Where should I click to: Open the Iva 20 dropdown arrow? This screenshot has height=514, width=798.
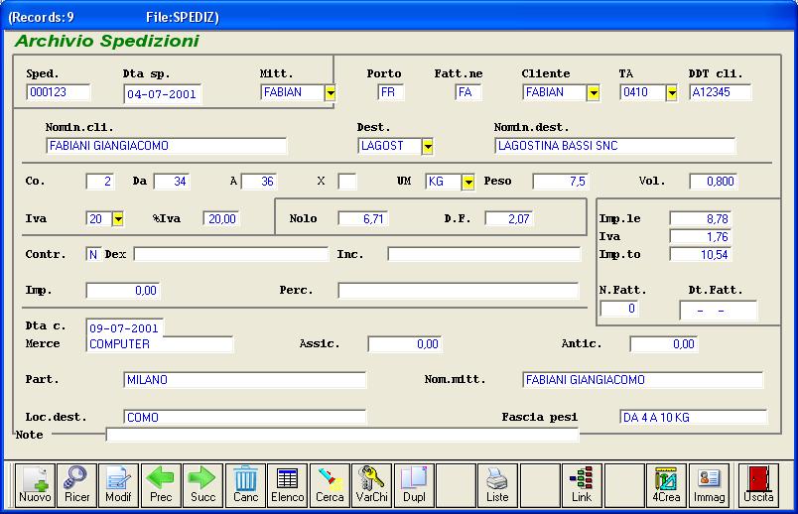click(x=118, y=219)
